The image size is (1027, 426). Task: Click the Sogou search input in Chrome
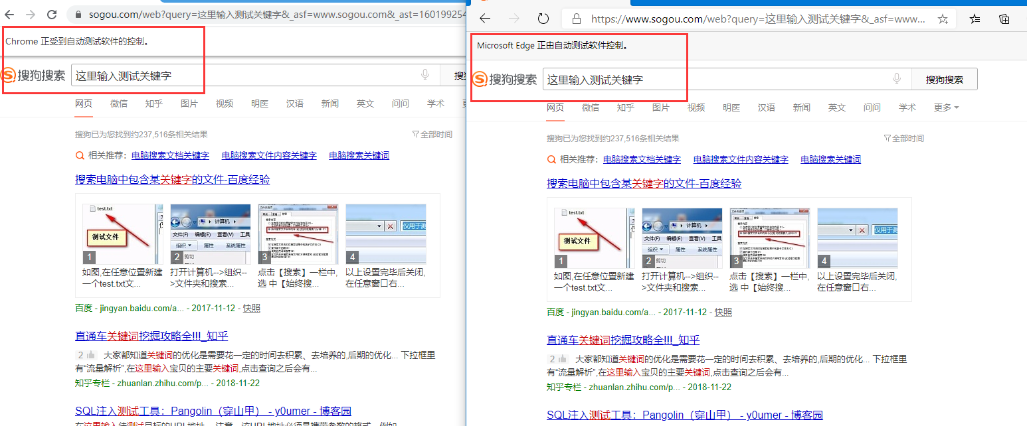255,76
